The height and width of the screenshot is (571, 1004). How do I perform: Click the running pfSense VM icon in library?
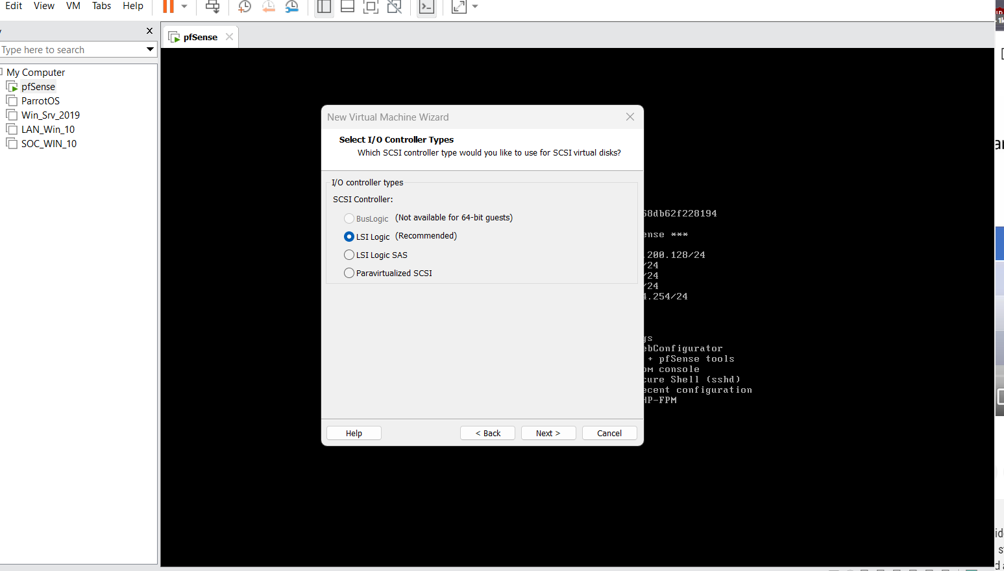pyautogui.click(x=12, y=86)
